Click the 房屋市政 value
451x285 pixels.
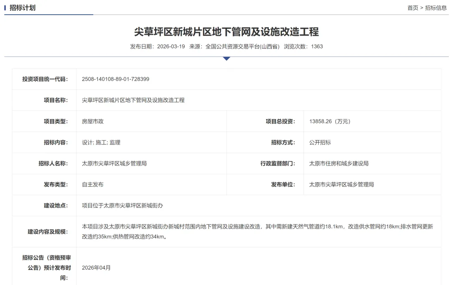[93, 122]
